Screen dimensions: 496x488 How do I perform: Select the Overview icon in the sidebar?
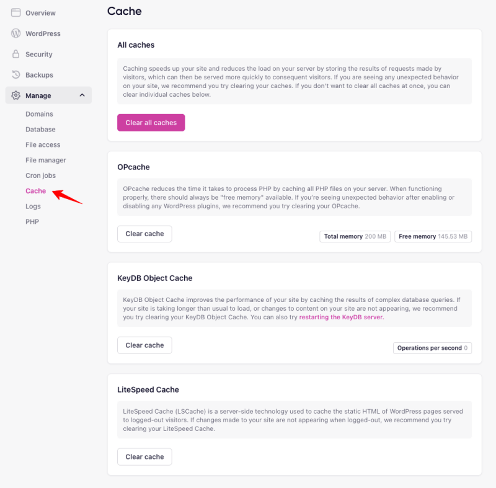pos(15,12)
